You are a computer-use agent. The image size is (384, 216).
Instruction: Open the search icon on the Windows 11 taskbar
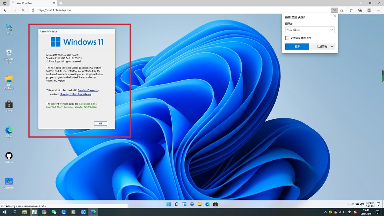(176, 204)
